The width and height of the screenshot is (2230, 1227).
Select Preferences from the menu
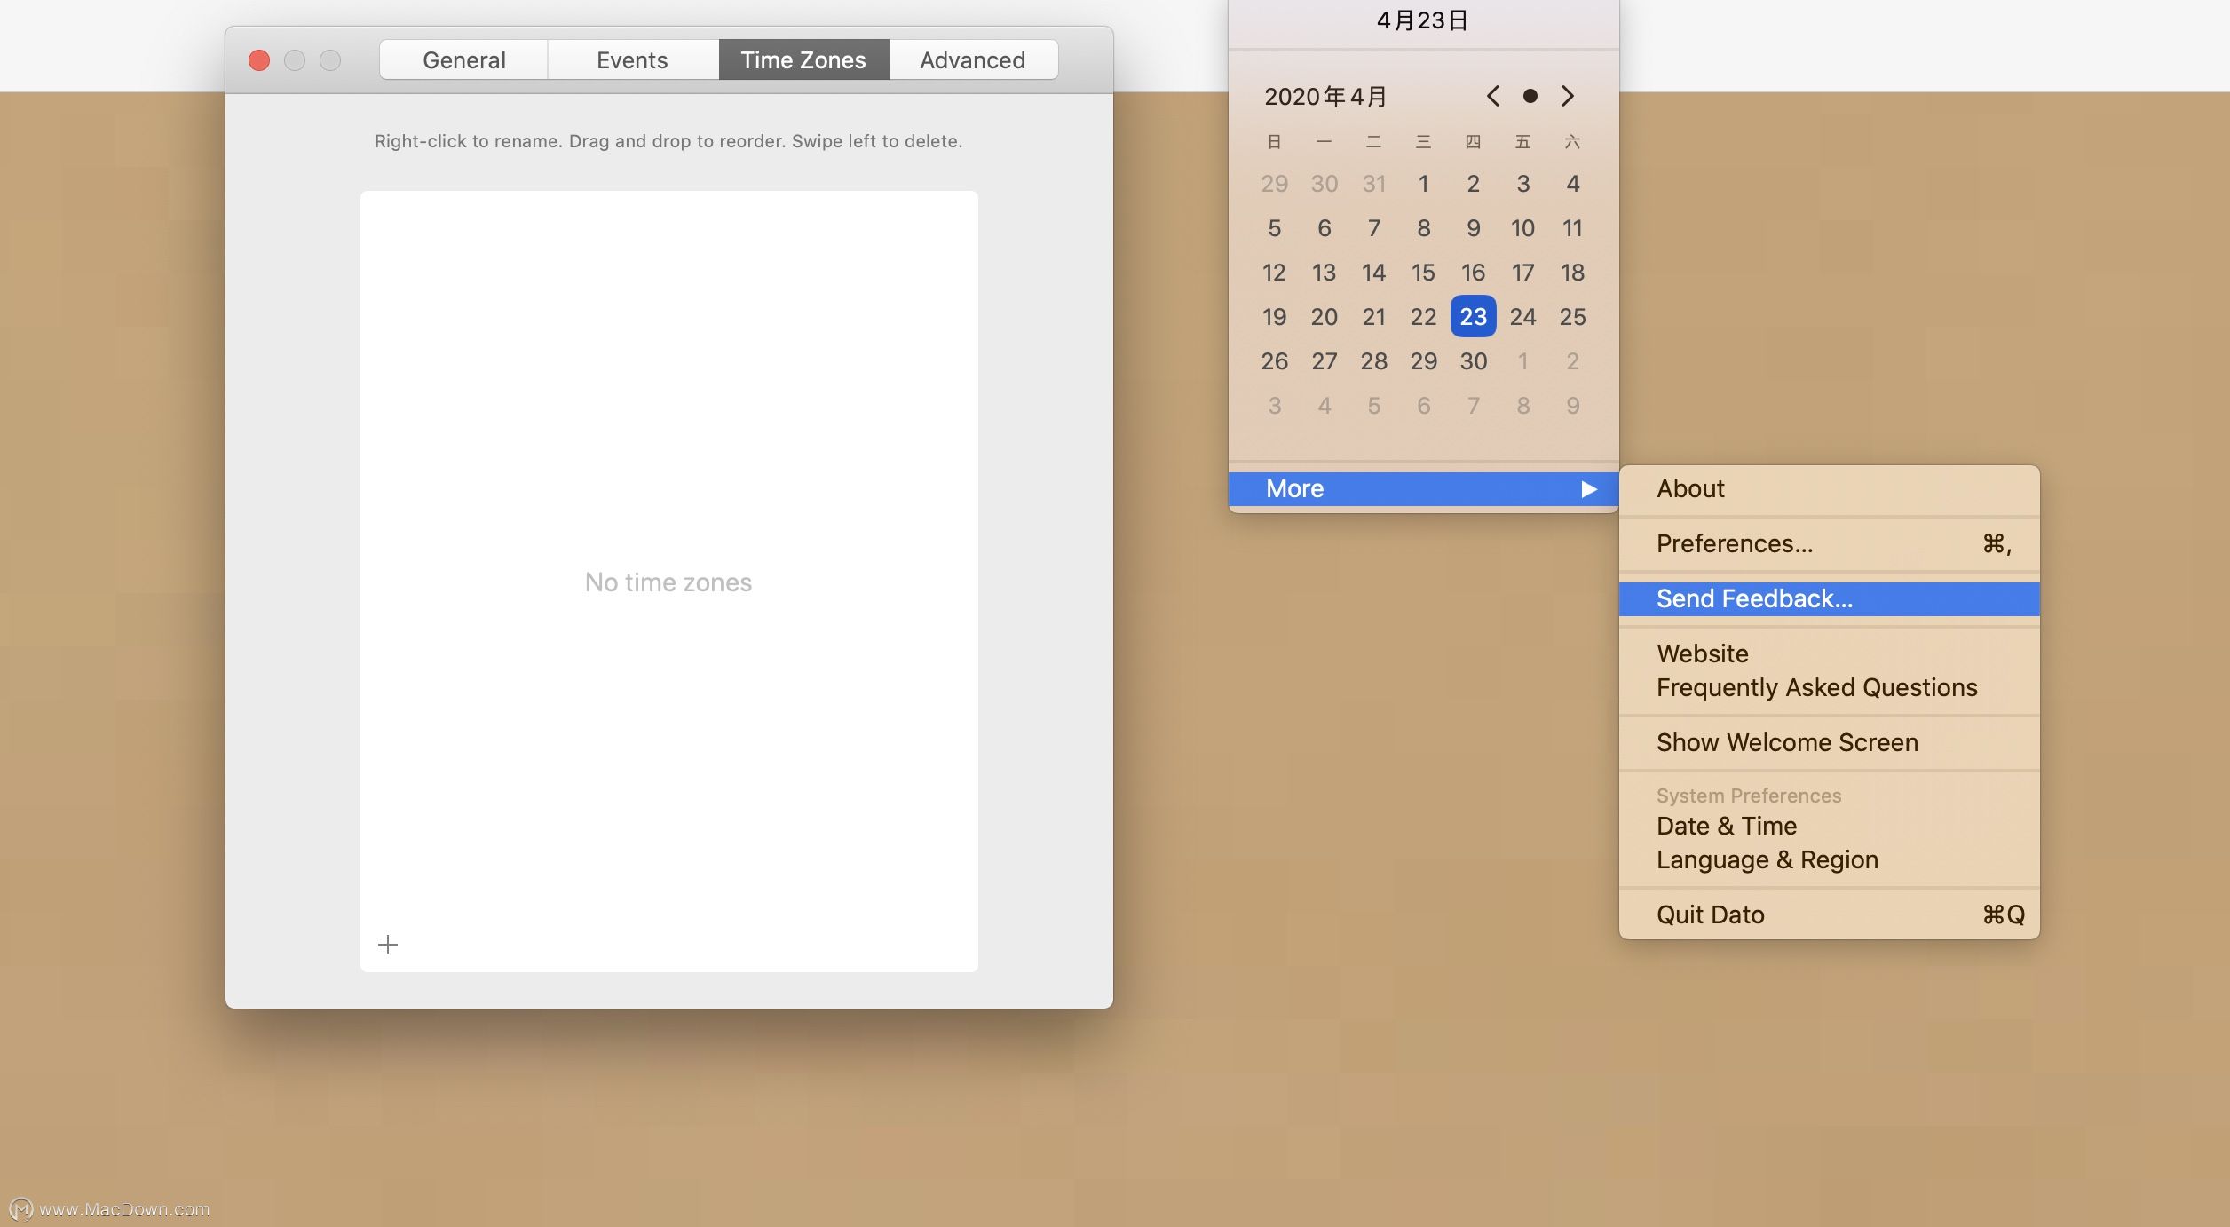tap(1735, 542)
